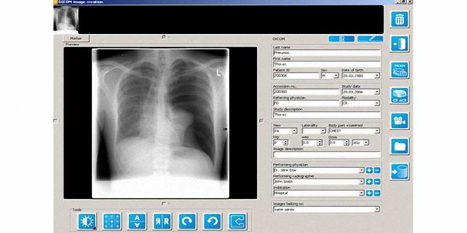Rotate the image clockwise
Viewport: 467px width, 233px height.
click(x=187, y=221)
